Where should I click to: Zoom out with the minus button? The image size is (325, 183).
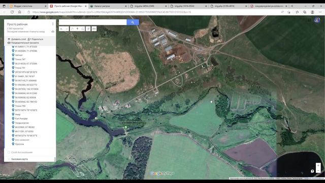[318, 170]
